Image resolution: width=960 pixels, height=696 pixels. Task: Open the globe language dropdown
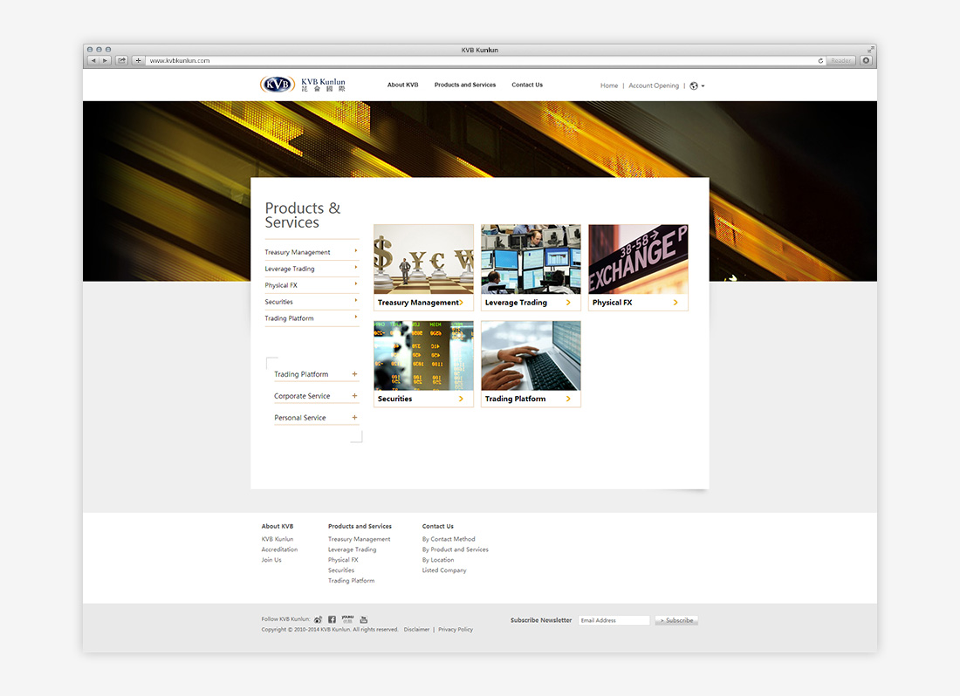696,85
